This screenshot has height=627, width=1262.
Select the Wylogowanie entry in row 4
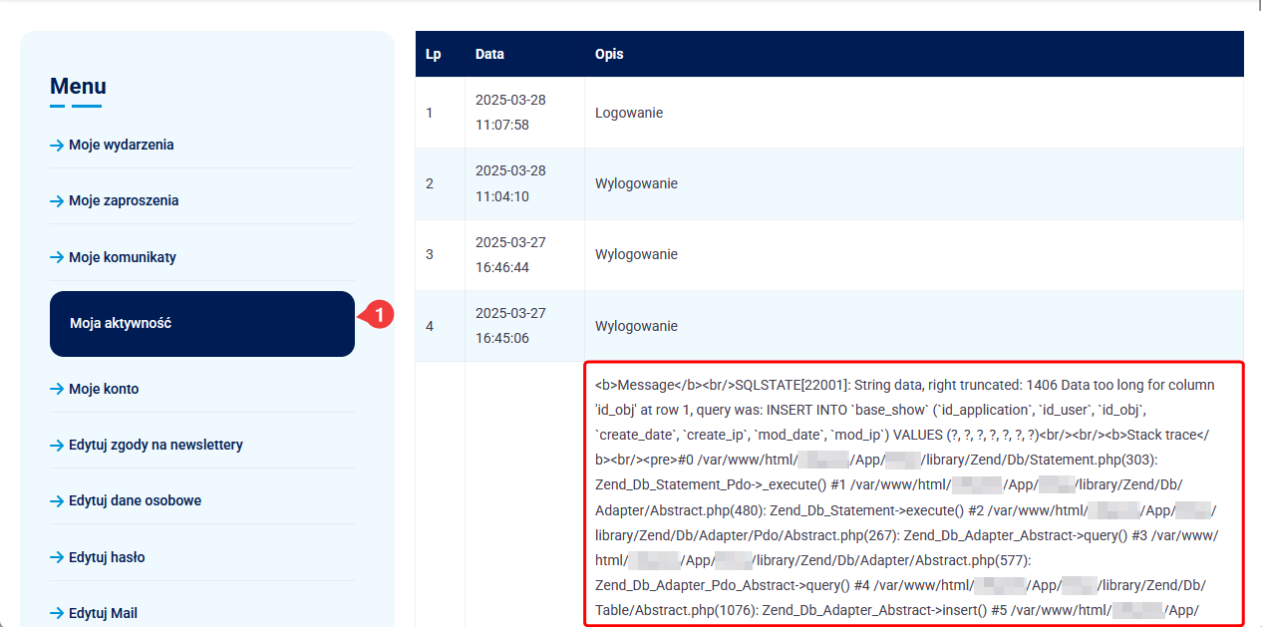636,326
